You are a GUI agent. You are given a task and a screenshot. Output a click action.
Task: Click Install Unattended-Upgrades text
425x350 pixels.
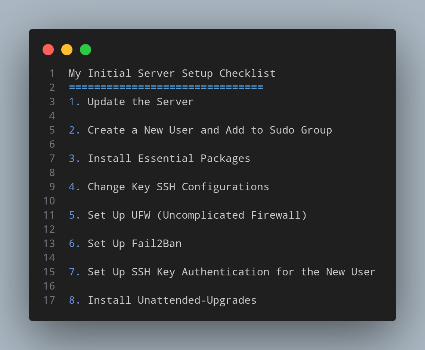pyautogui.click(x=172, y=300)
